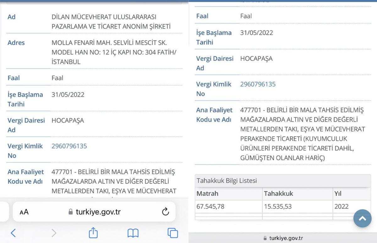Screen dimensions: 377x243
Task: Open the Vergi Kimlik No link 2960796135
Action: click(69, 146)
